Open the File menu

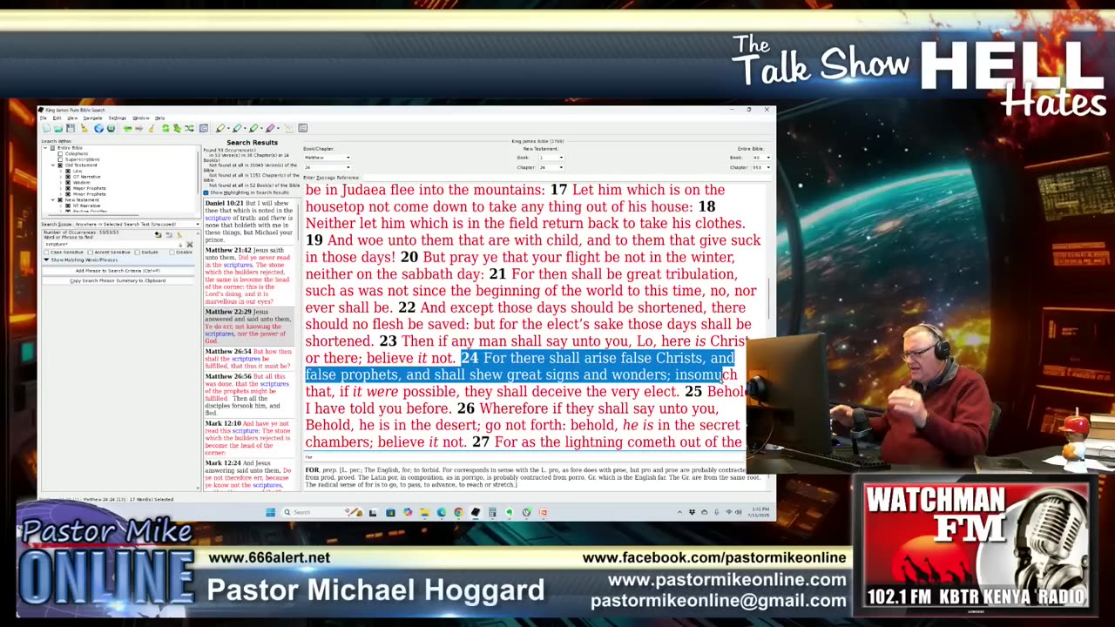coord(43,118)
